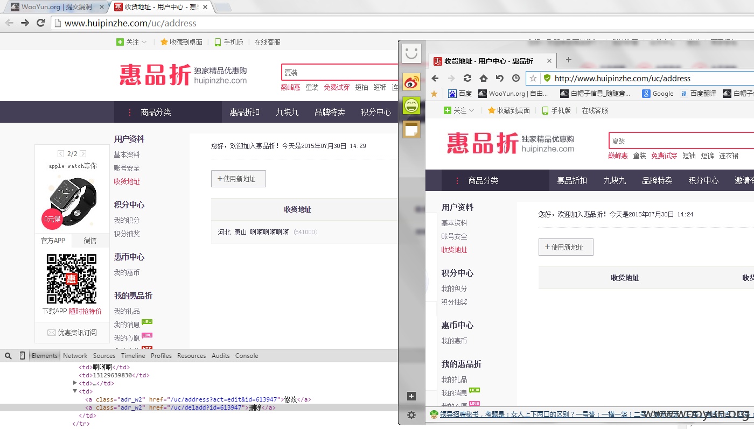
Task: Click 在线客服 link in front browser page
Action: [x=595, y=110]
